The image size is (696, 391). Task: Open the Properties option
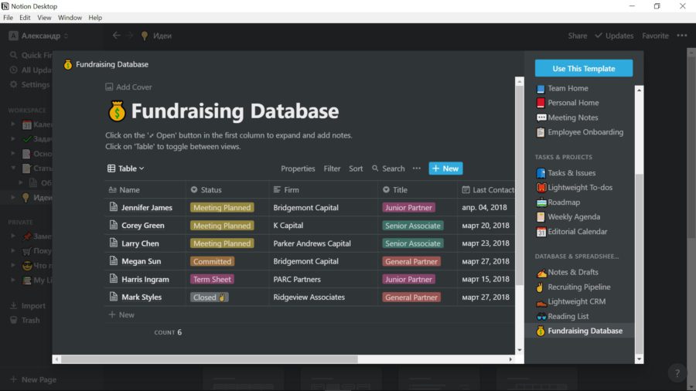298,168
